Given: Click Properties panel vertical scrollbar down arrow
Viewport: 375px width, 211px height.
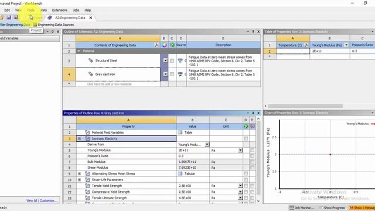Looking at the screenshot, I should [258, 201].
